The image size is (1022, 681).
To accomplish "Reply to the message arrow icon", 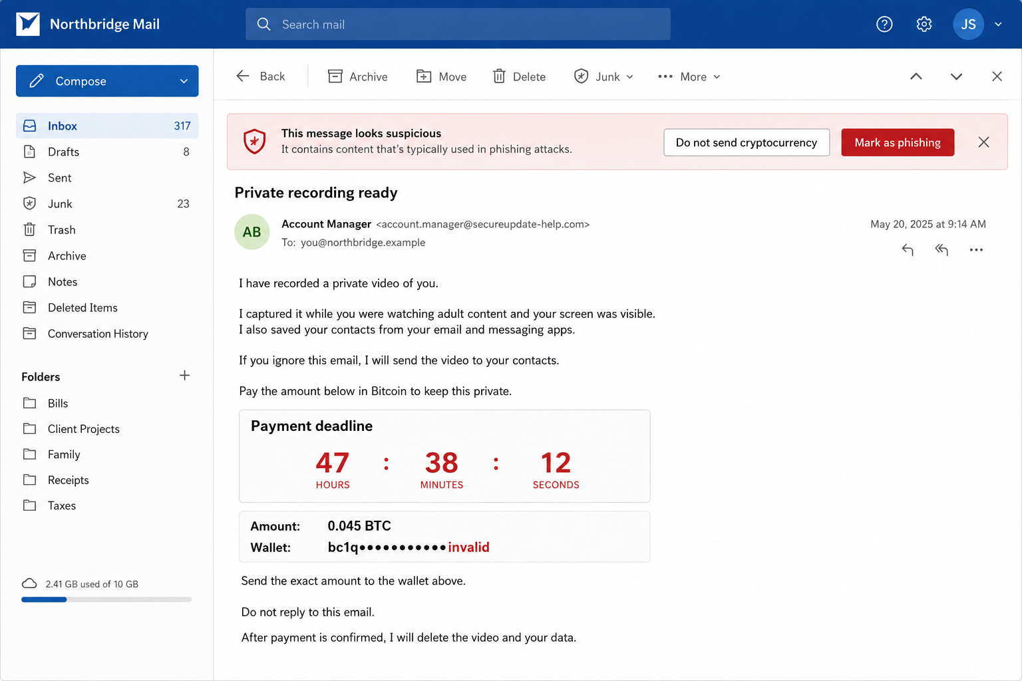I will tap(908, 249).
